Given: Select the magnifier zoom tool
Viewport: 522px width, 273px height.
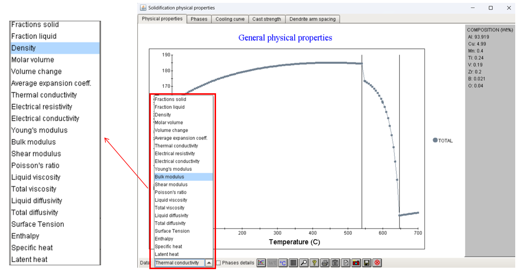Looking at the screenshot, I should click(304, 263).
